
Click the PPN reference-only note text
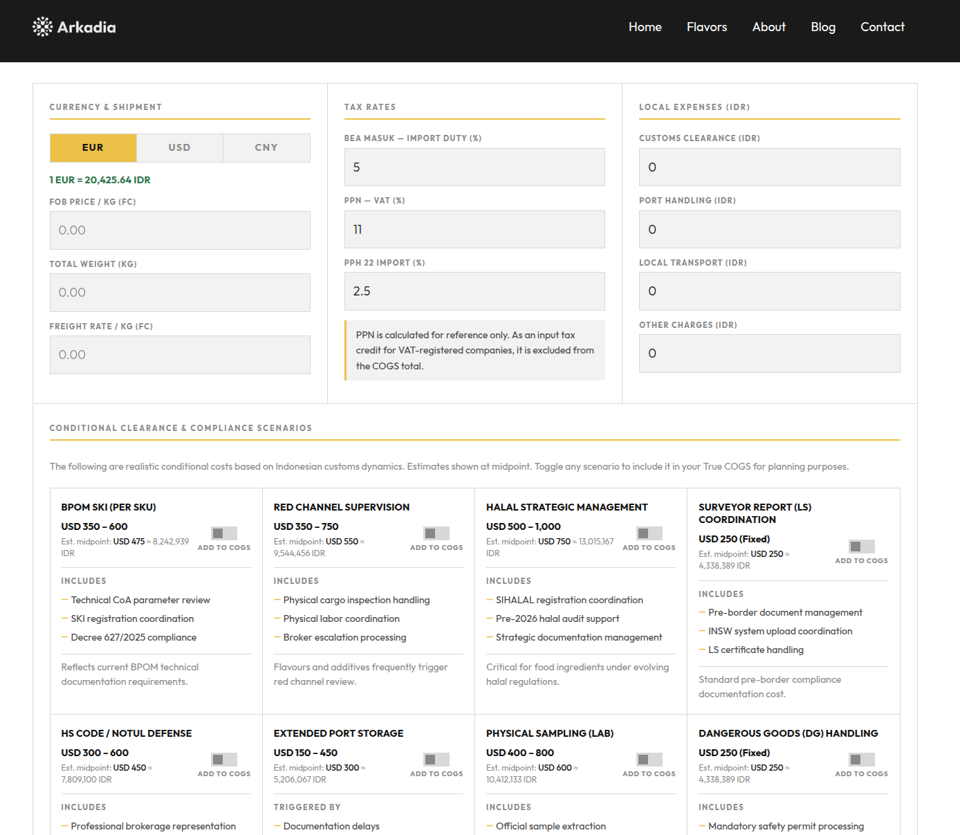click(474, 350)
